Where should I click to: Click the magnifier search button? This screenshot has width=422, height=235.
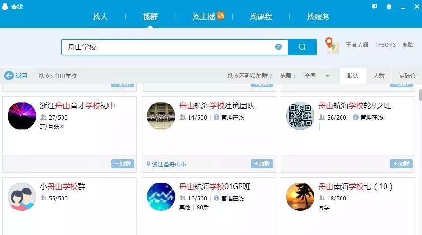point(302,47)
